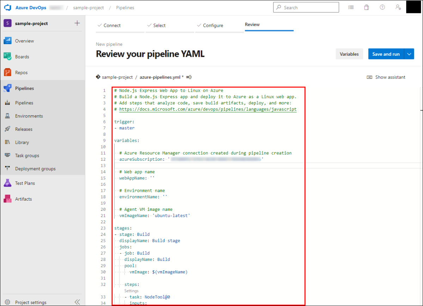Click the Environments icon
Image resolution: width=423 pixels, height=306 pixels.
(x=7, y=116)
